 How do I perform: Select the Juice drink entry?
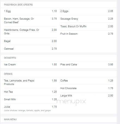coord(30,108)
